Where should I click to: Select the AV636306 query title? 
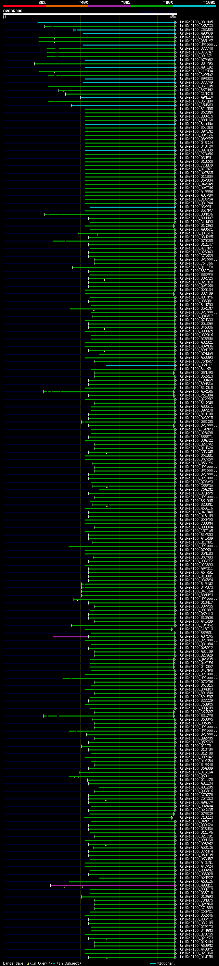pyautogui.click(x=13, y=11)
